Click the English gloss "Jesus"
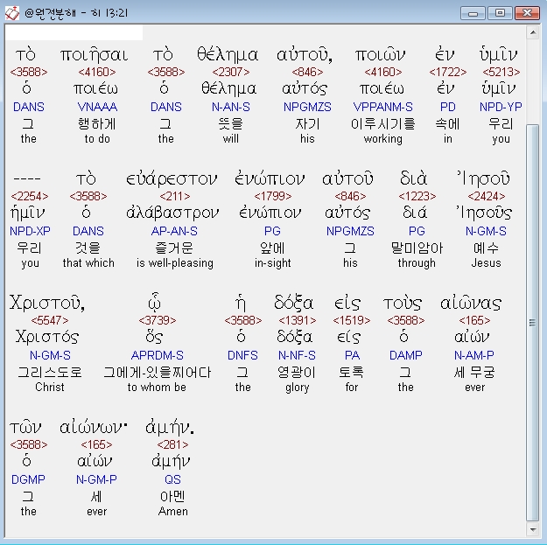The image size is (547, 545). [x=487, y=263]
